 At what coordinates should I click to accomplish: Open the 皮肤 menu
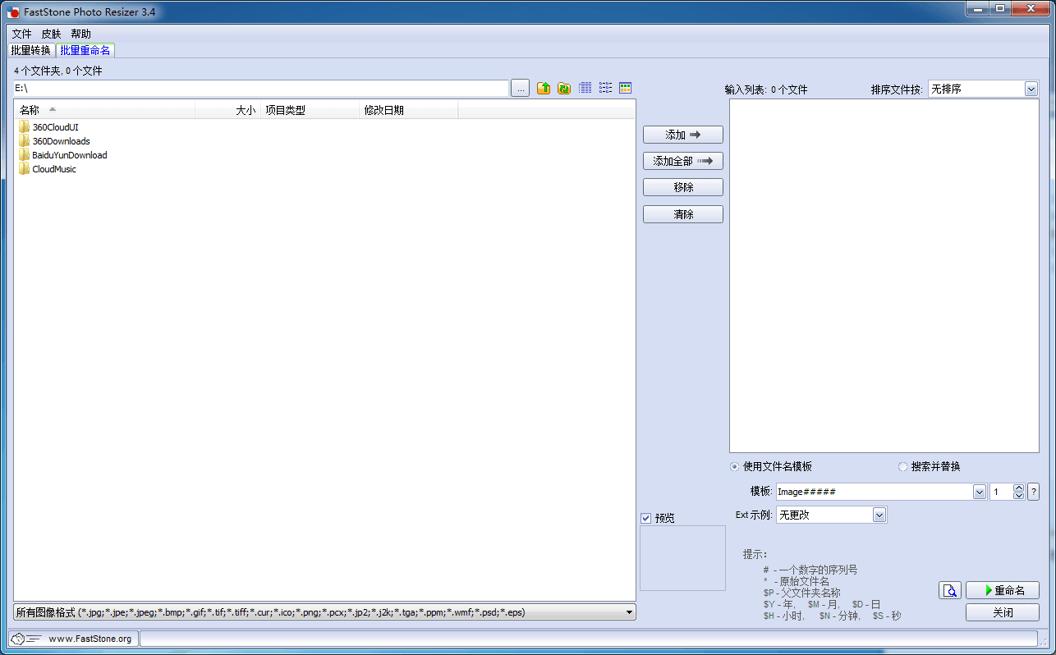(x=51, y=34)
